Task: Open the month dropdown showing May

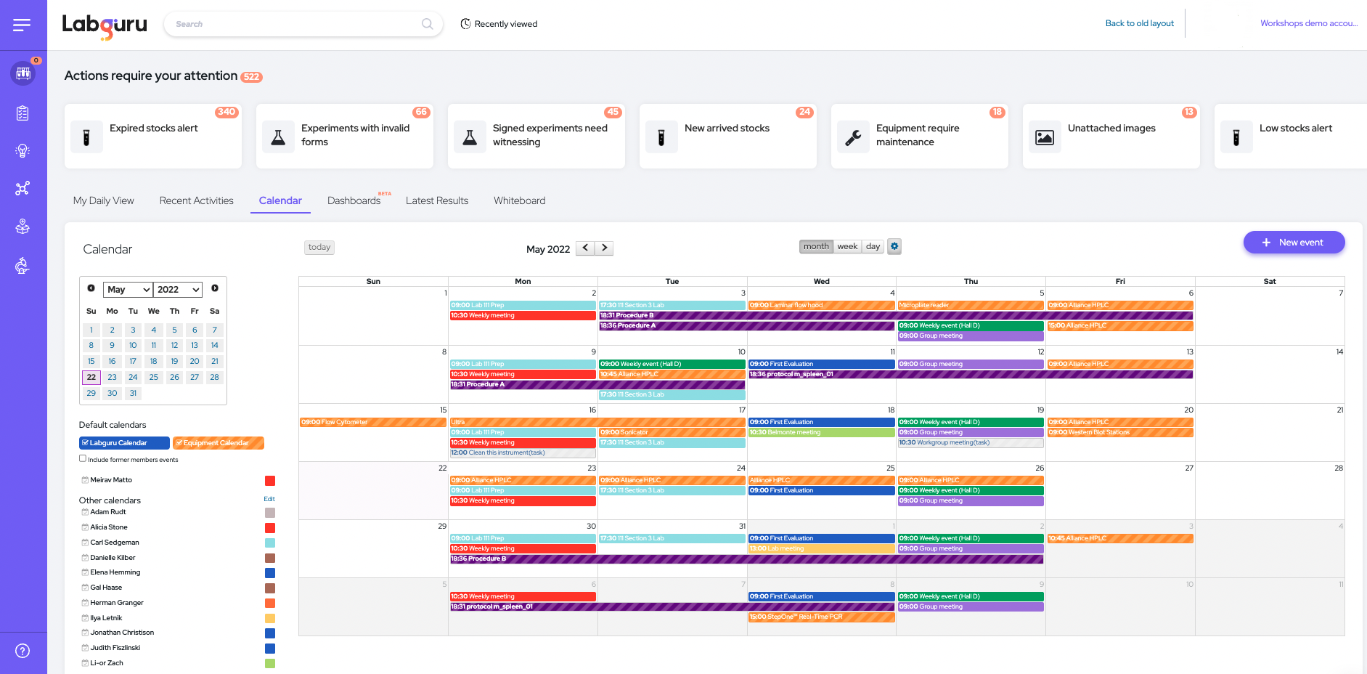Action: tap(128, 290)
